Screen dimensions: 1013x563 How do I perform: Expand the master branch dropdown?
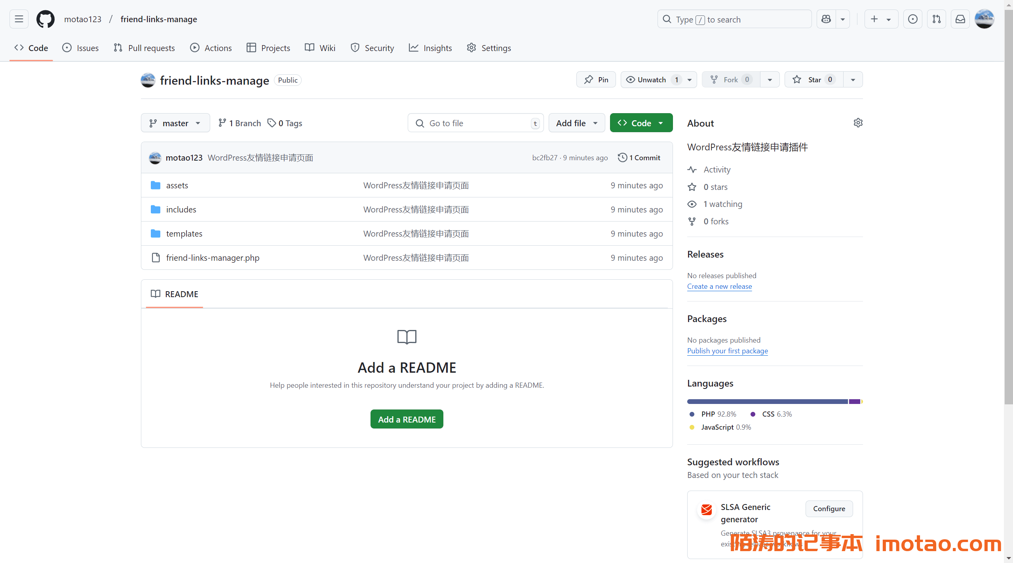coord(175,123)
